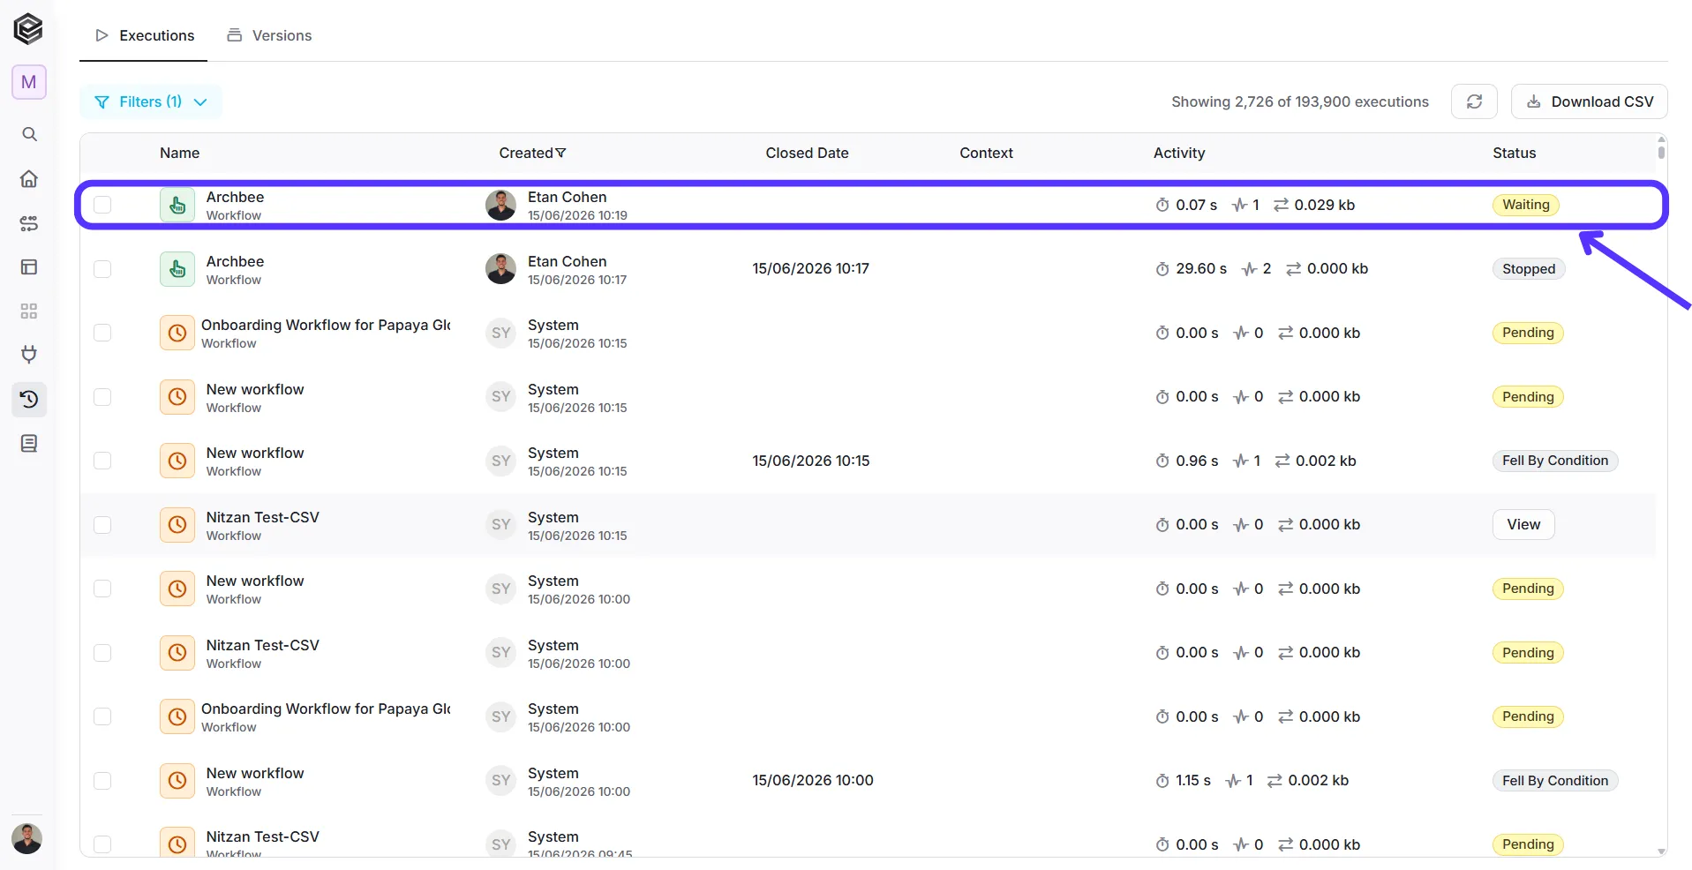Open search from the sidebar

29,134
